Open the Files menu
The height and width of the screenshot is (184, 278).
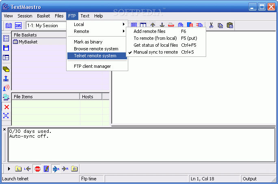(59, 16)
